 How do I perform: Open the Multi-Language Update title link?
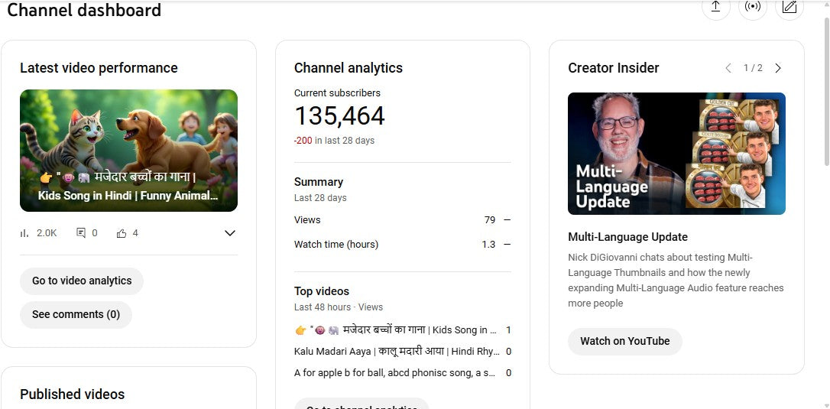click(x=627, y=237)
